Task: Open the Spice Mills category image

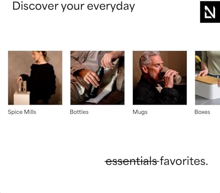Action: point(35,78)
